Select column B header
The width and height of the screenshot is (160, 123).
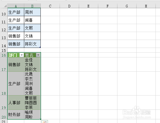pyautogui.click(x=32, y=6)
